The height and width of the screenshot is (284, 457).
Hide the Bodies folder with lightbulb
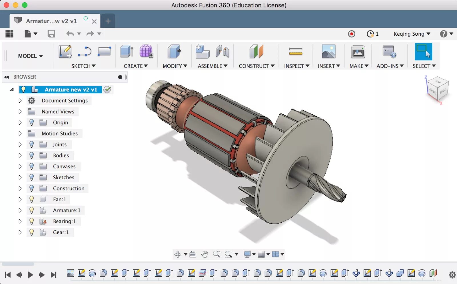point(32,155)
